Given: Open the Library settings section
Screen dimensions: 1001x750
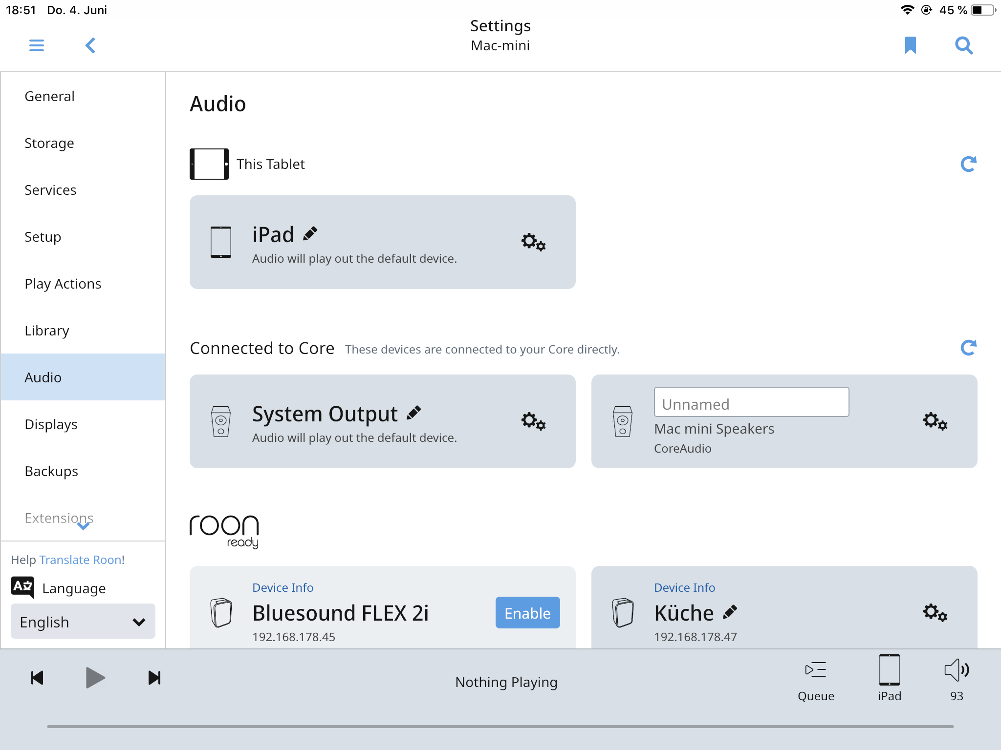Looking at the screenshot, I should (83, 331).
